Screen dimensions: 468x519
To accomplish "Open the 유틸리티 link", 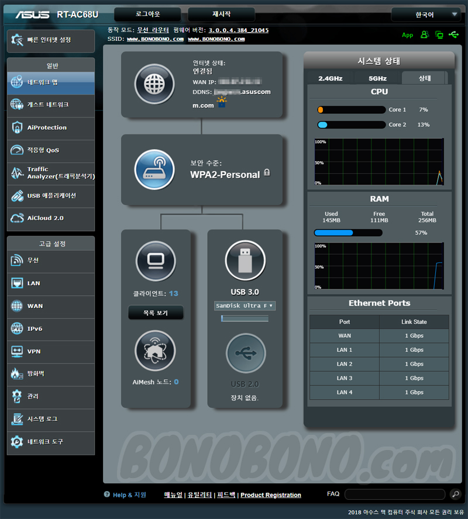I will tap(199, 495).
